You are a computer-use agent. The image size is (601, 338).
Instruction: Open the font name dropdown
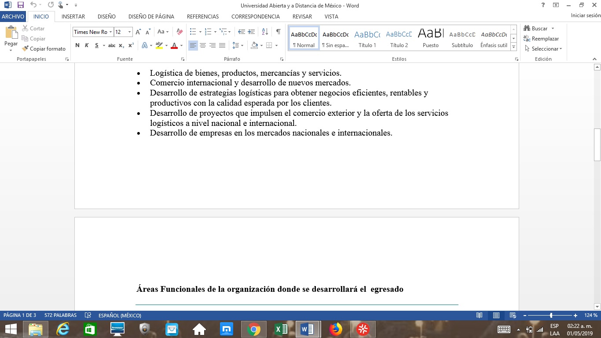point(110,32)
